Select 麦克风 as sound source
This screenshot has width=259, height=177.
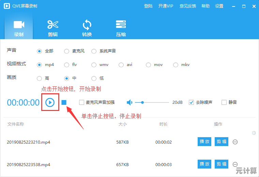click(66, 51)
